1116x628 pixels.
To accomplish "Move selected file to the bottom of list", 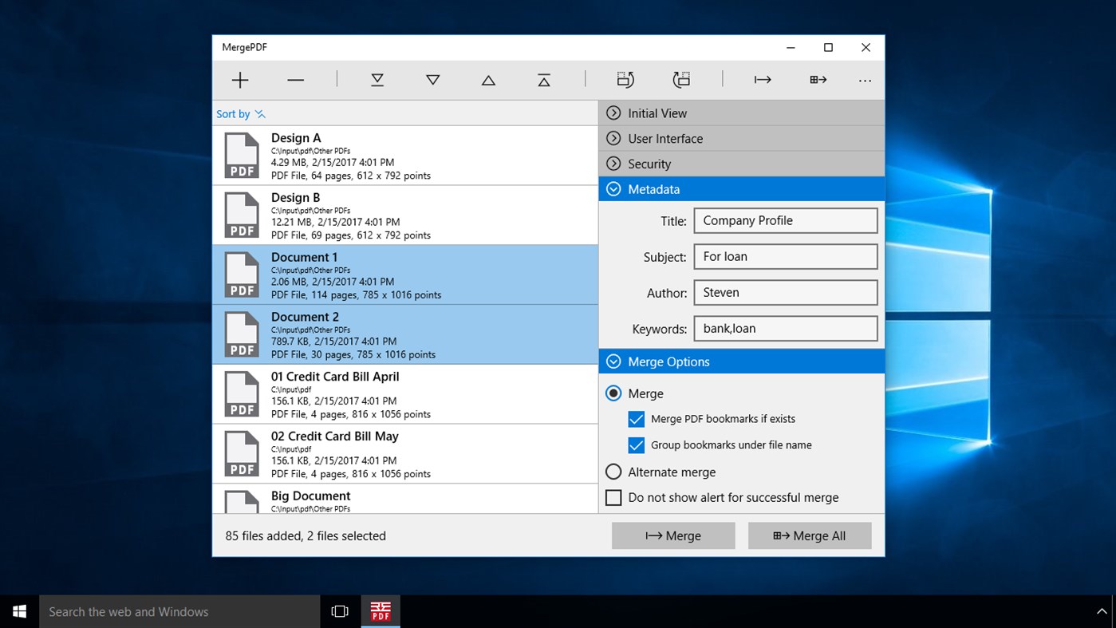I will pos(377,80).
